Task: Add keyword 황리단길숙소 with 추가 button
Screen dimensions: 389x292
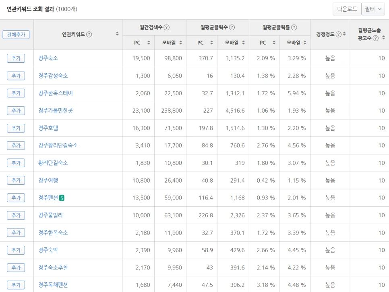Action: [16, 163]
